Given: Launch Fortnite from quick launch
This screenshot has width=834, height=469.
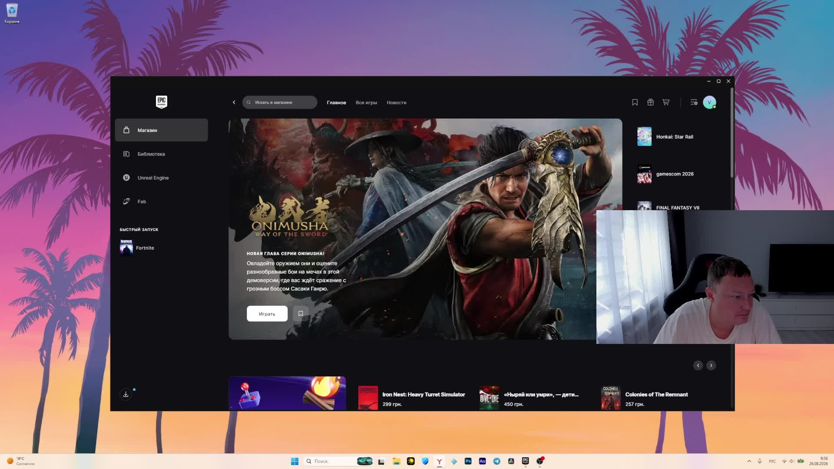Looking at the screenshot, I should click(137, 248).
